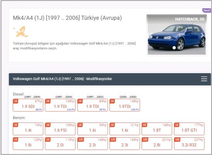
Task: Select the 1.9 SDI 67hp diesel modification
Action: point(28,105)
